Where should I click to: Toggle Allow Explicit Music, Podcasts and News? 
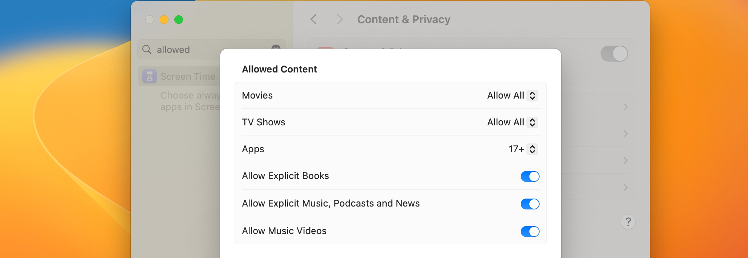point(530,204)
